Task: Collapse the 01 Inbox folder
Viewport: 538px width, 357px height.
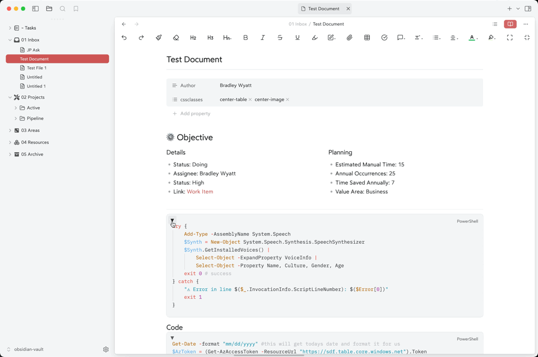Action: (10, 40)
